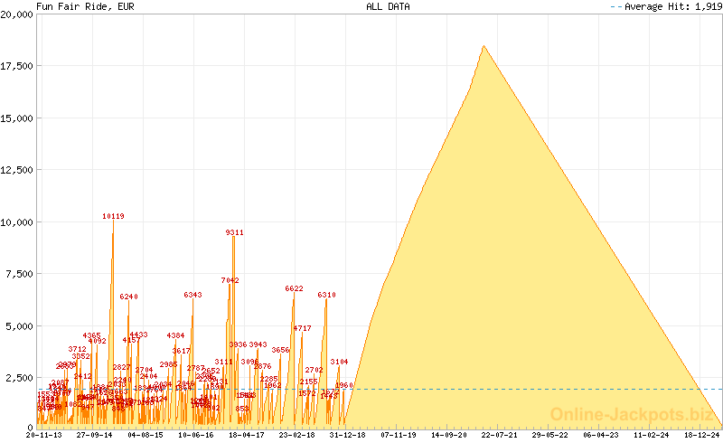The width and height of the screenshot is (723, 443).
Task: Click the 6343 data label
Action: (192, 296)
